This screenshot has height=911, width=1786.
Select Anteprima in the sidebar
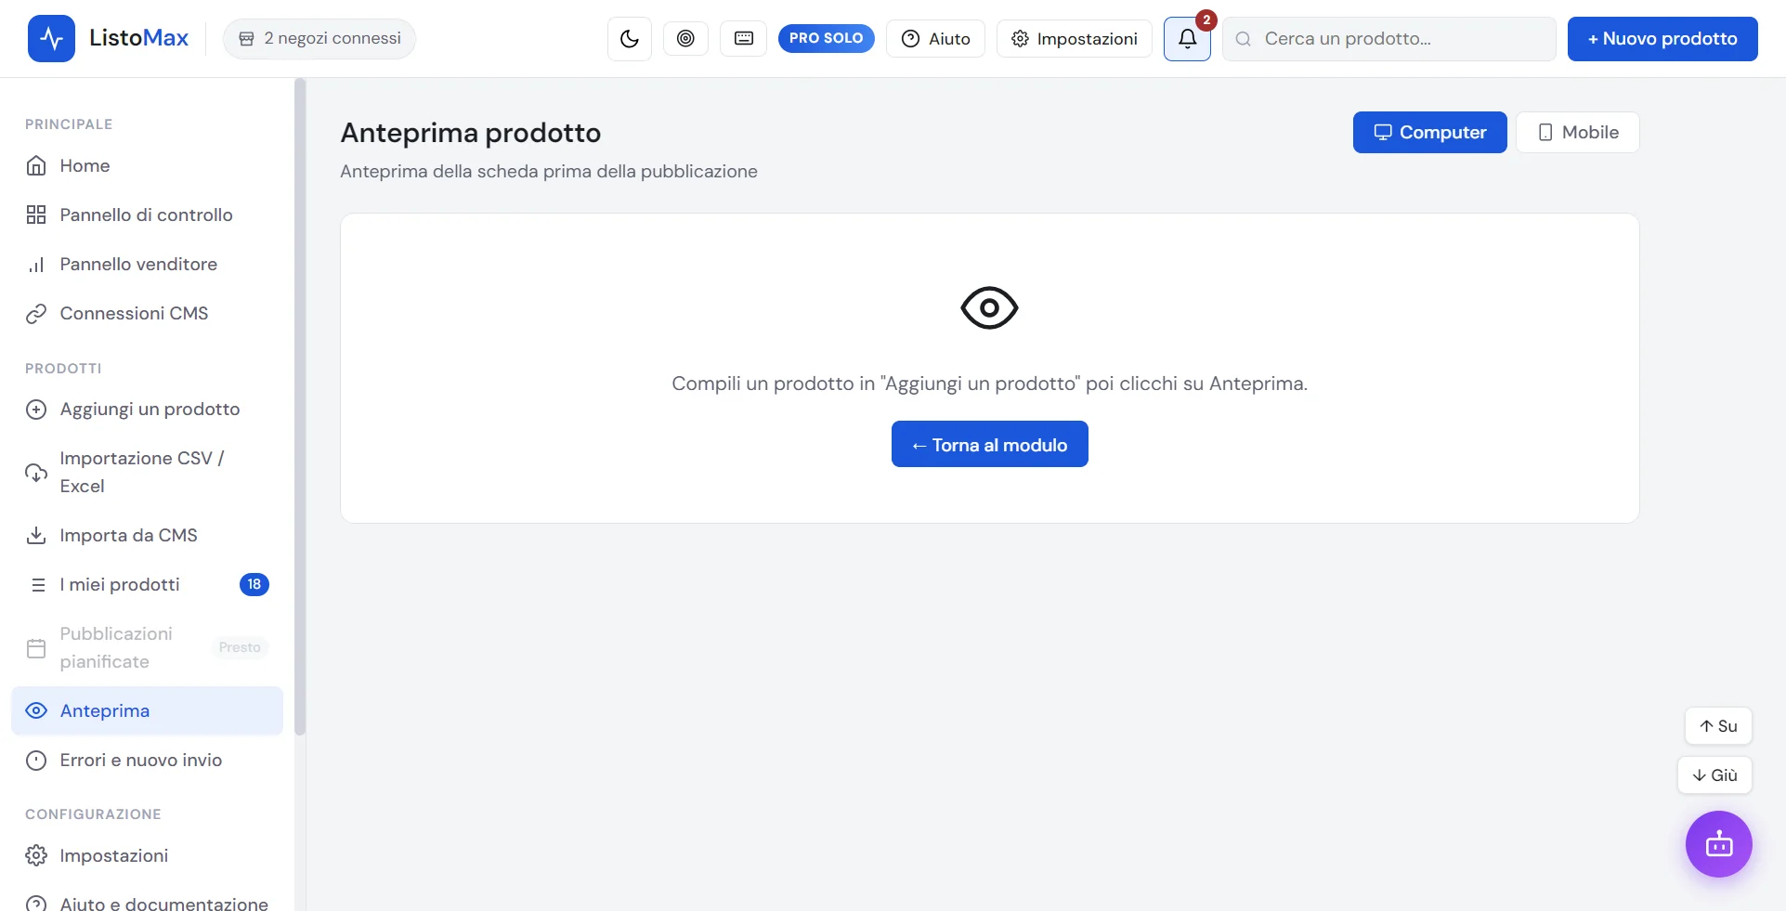pos(147,710)
